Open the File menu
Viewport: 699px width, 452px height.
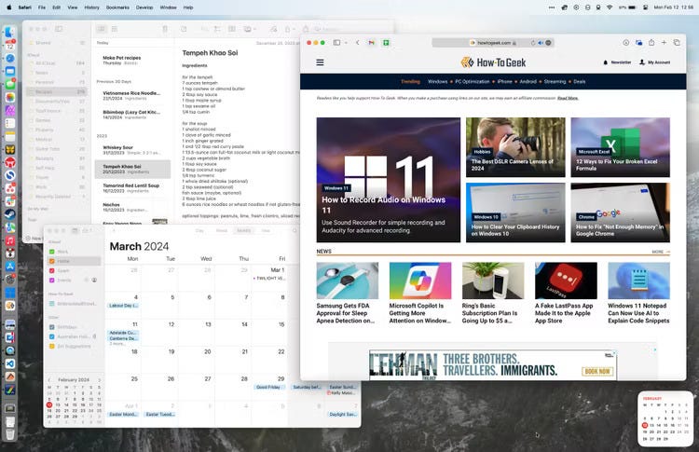click(42, 7)
